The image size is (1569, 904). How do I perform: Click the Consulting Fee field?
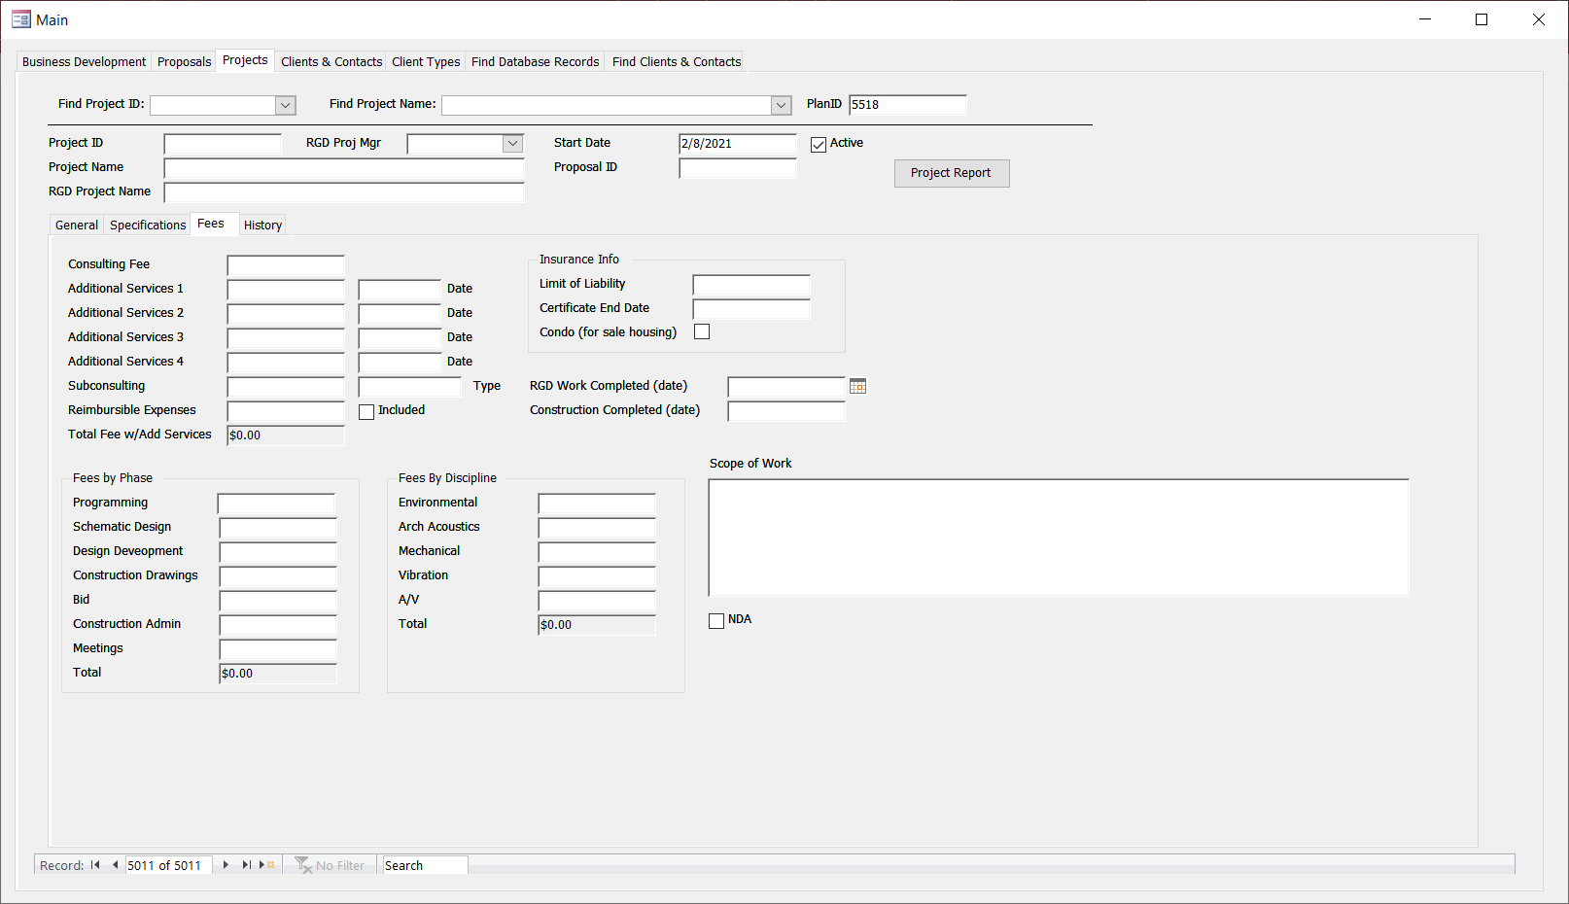tap(286, 265)
